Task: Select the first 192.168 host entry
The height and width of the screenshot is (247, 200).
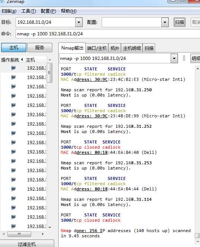Action: tap(36, 68)
